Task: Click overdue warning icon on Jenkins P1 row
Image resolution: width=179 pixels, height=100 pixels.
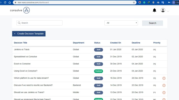Action: pos(164,92)
